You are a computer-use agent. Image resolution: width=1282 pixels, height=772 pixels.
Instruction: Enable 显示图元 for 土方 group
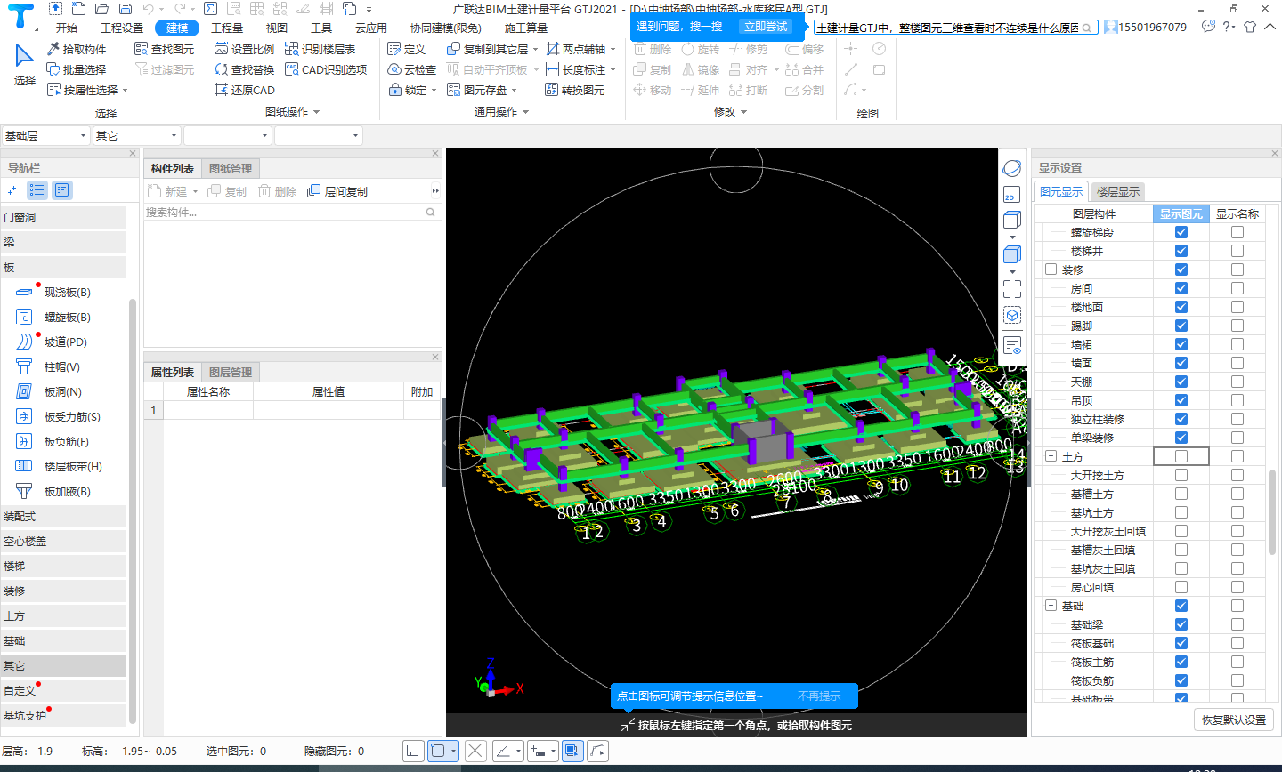tap(1181, 456)
